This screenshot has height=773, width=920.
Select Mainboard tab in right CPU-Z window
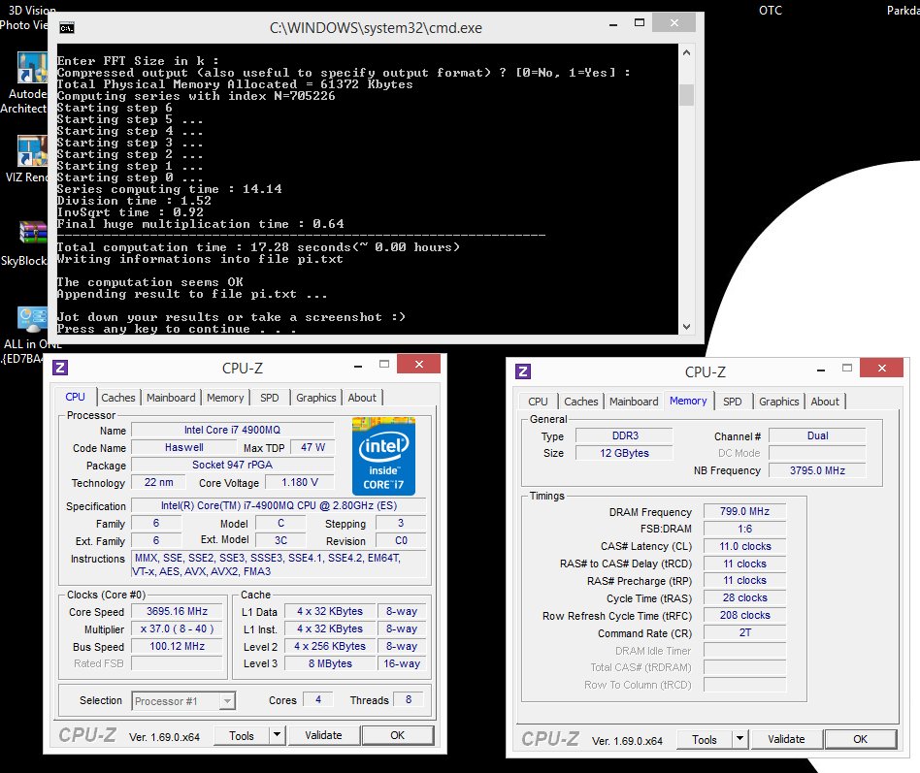(x=634, y=402)
